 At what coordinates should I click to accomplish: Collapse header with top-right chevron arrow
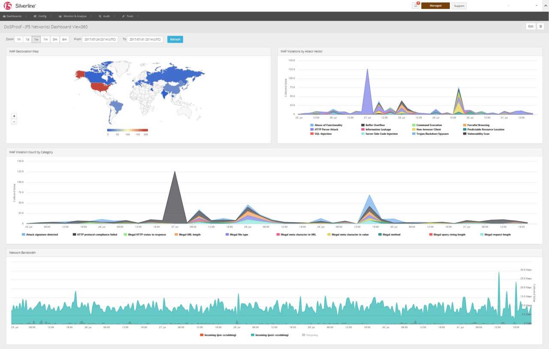coord(536,6)
